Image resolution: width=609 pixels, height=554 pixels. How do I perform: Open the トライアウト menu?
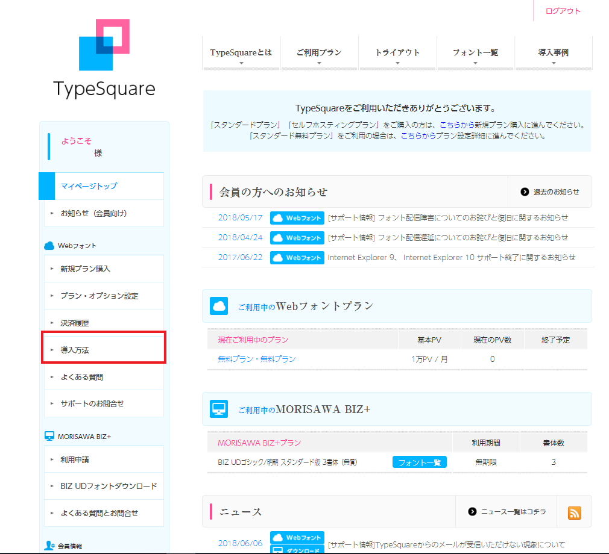click(x=397, y=53)
